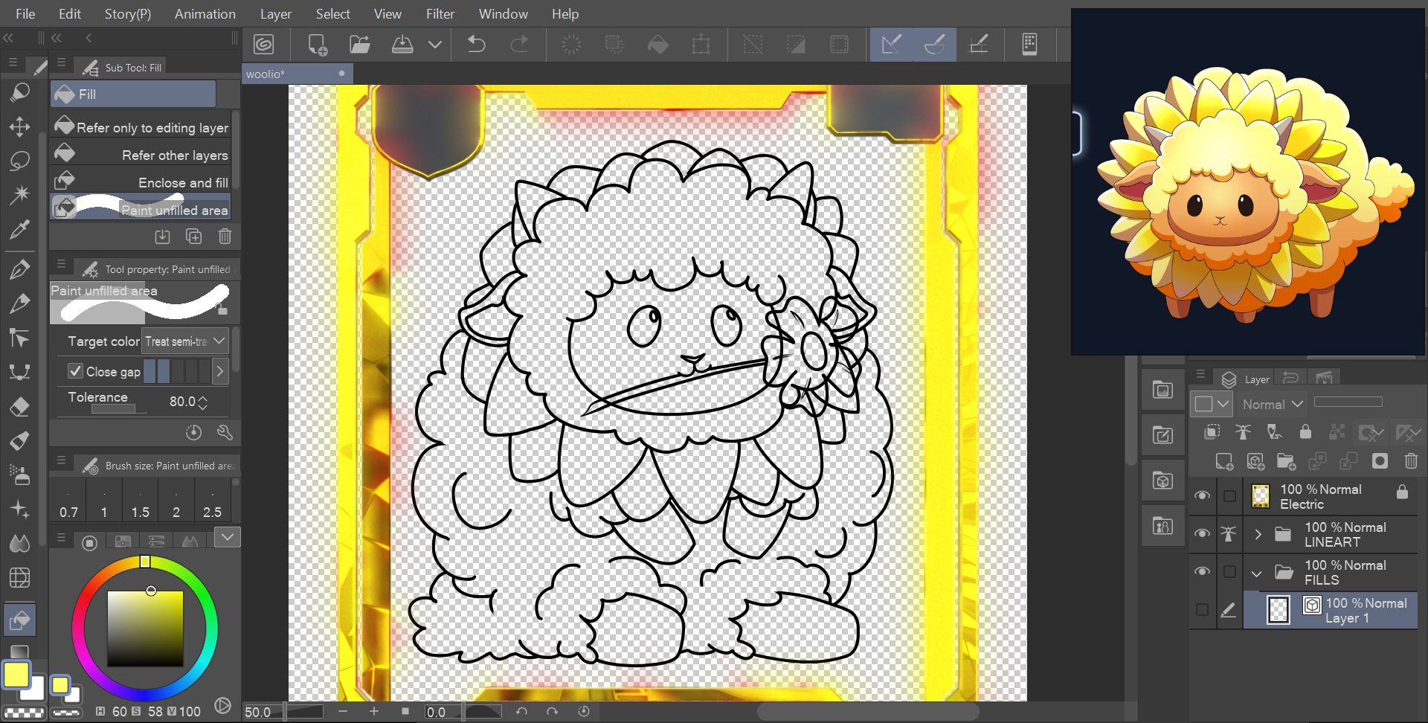
Task: Open the Target color dropdown
Action: tap(185, 341)
